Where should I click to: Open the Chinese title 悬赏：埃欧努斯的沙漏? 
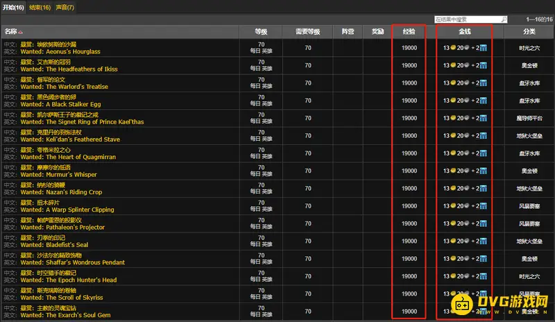(48, 44)
